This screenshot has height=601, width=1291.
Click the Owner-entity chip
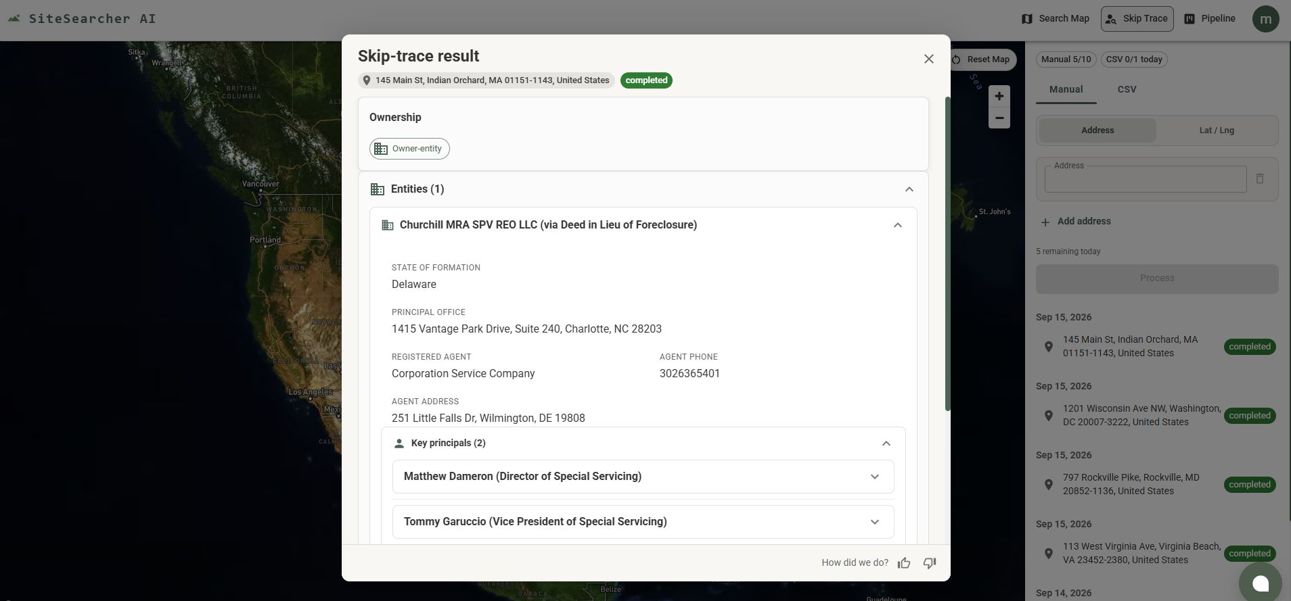tap(409, 149)
